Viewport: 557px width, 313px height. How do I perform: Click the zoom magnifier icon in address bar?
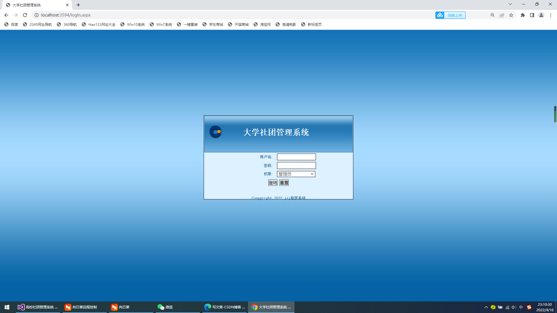pyautogui.click(x=492, y=15)
